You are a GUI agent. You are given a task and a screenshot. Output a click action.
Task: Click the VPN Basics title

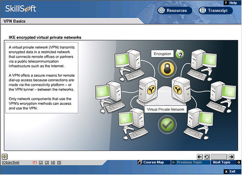(15, 21)
